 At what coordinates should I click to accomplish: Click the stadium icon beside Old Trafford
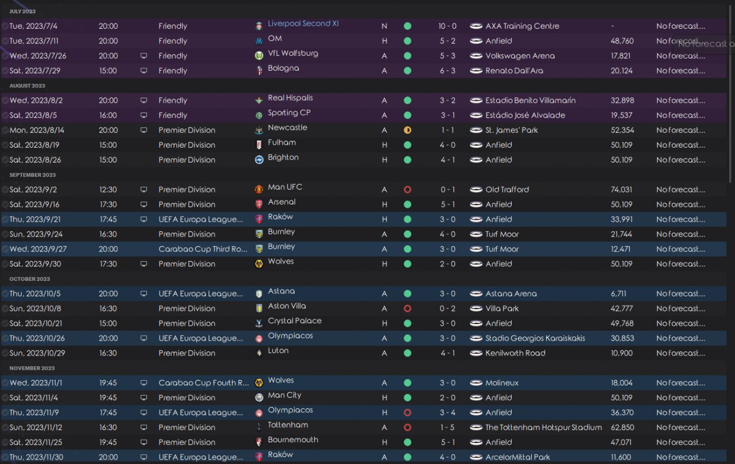coord(476,190)
